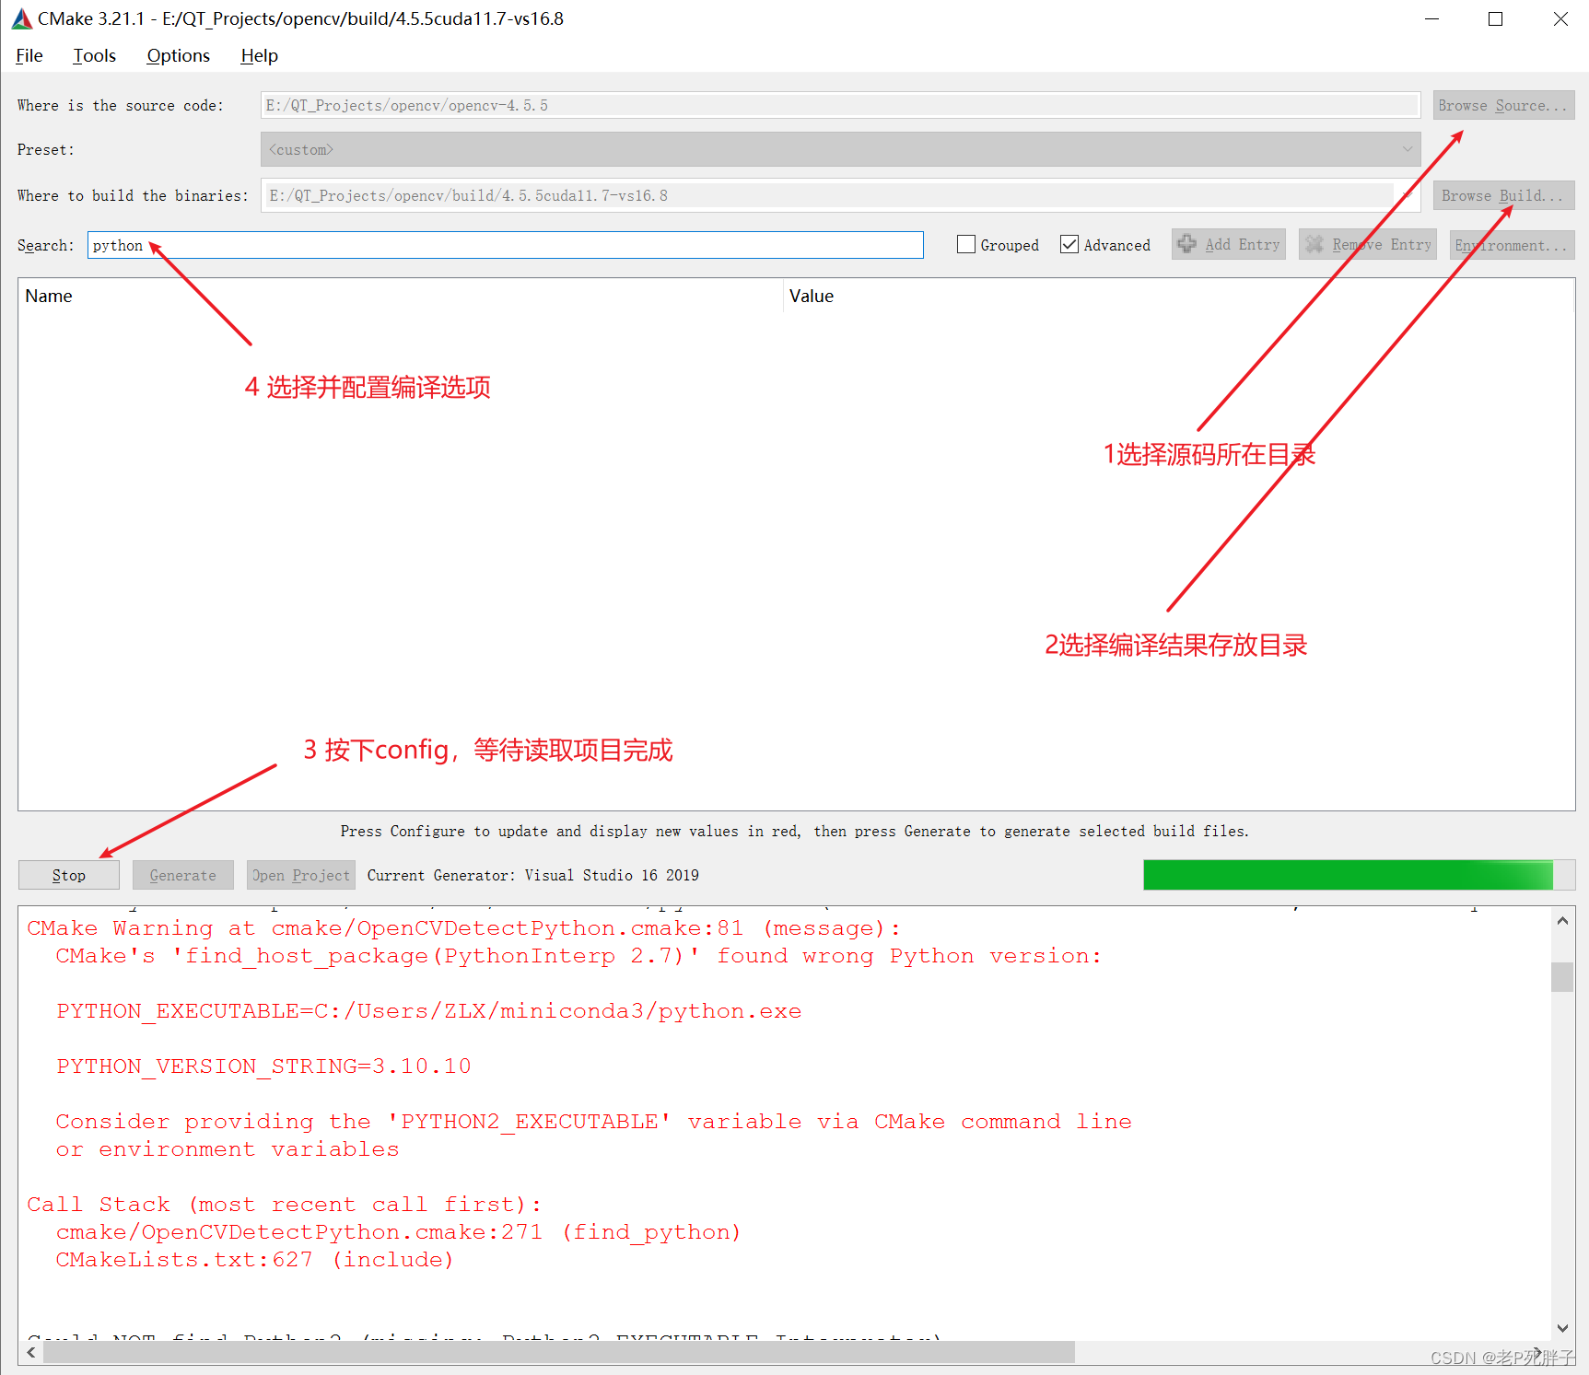Open the Help menu
This screenshot has width=1589, height=1375.
[x=258, y=55]
